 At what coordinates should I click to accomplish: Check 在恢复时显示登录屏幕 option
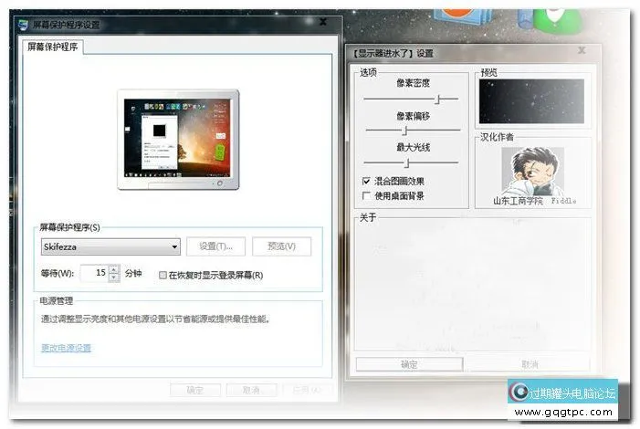(163, 275)
